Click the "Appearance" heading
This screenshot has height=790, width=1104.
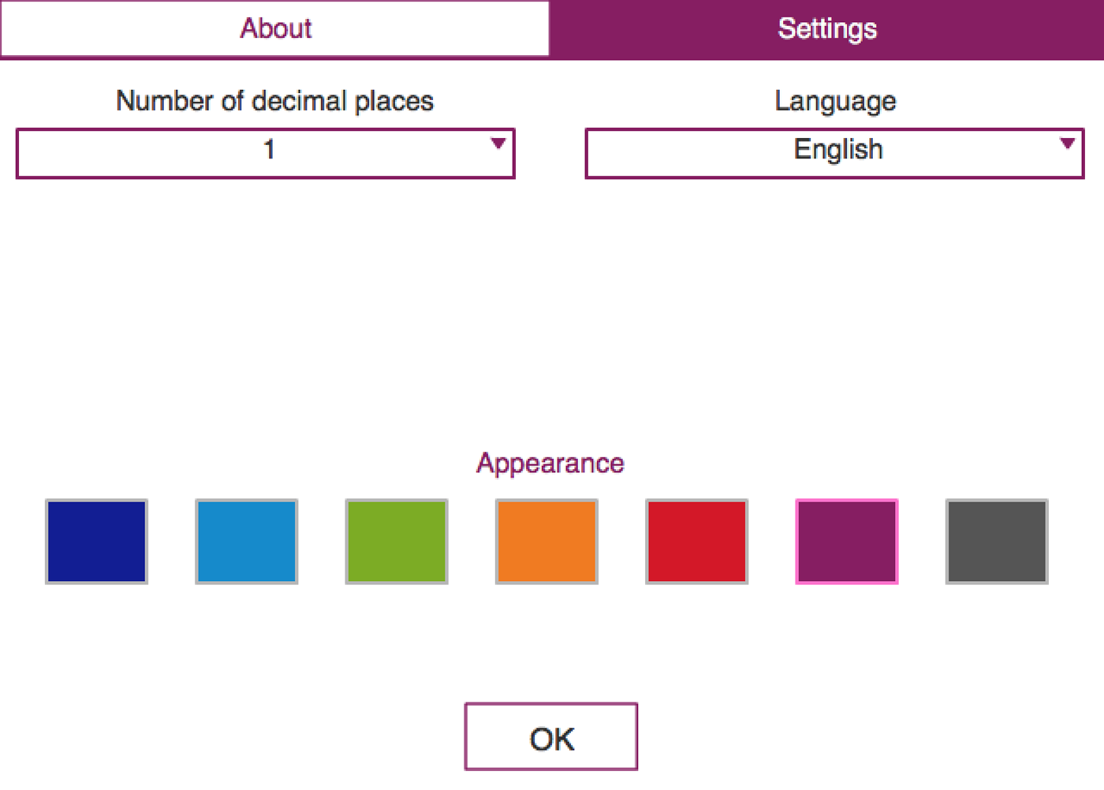550,463
